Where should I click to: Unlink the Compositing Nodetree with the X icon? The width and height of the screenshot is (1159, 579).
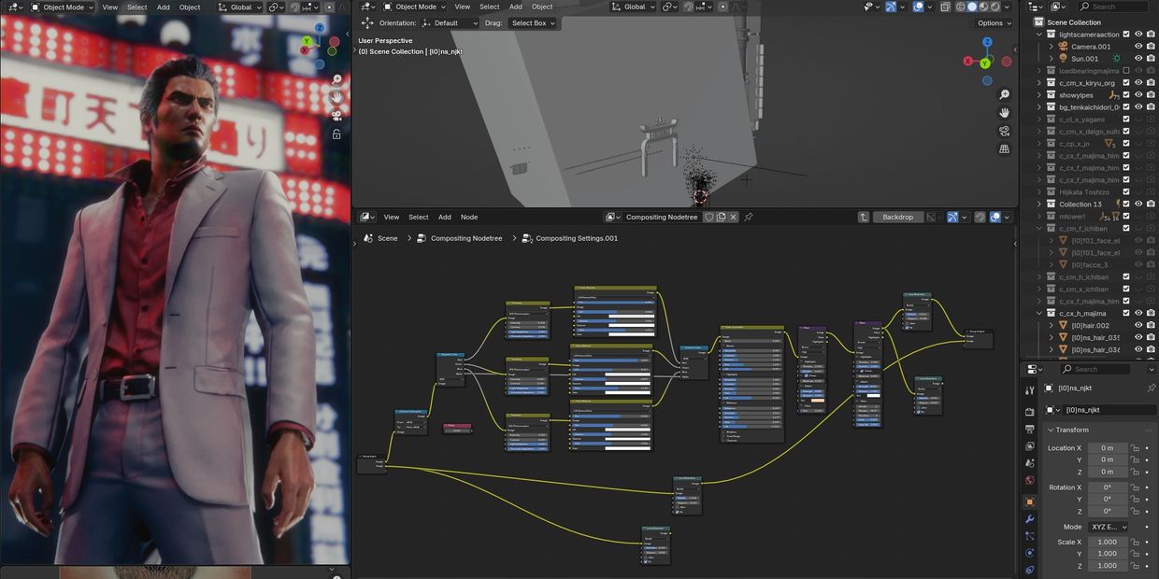click(734, 217)
